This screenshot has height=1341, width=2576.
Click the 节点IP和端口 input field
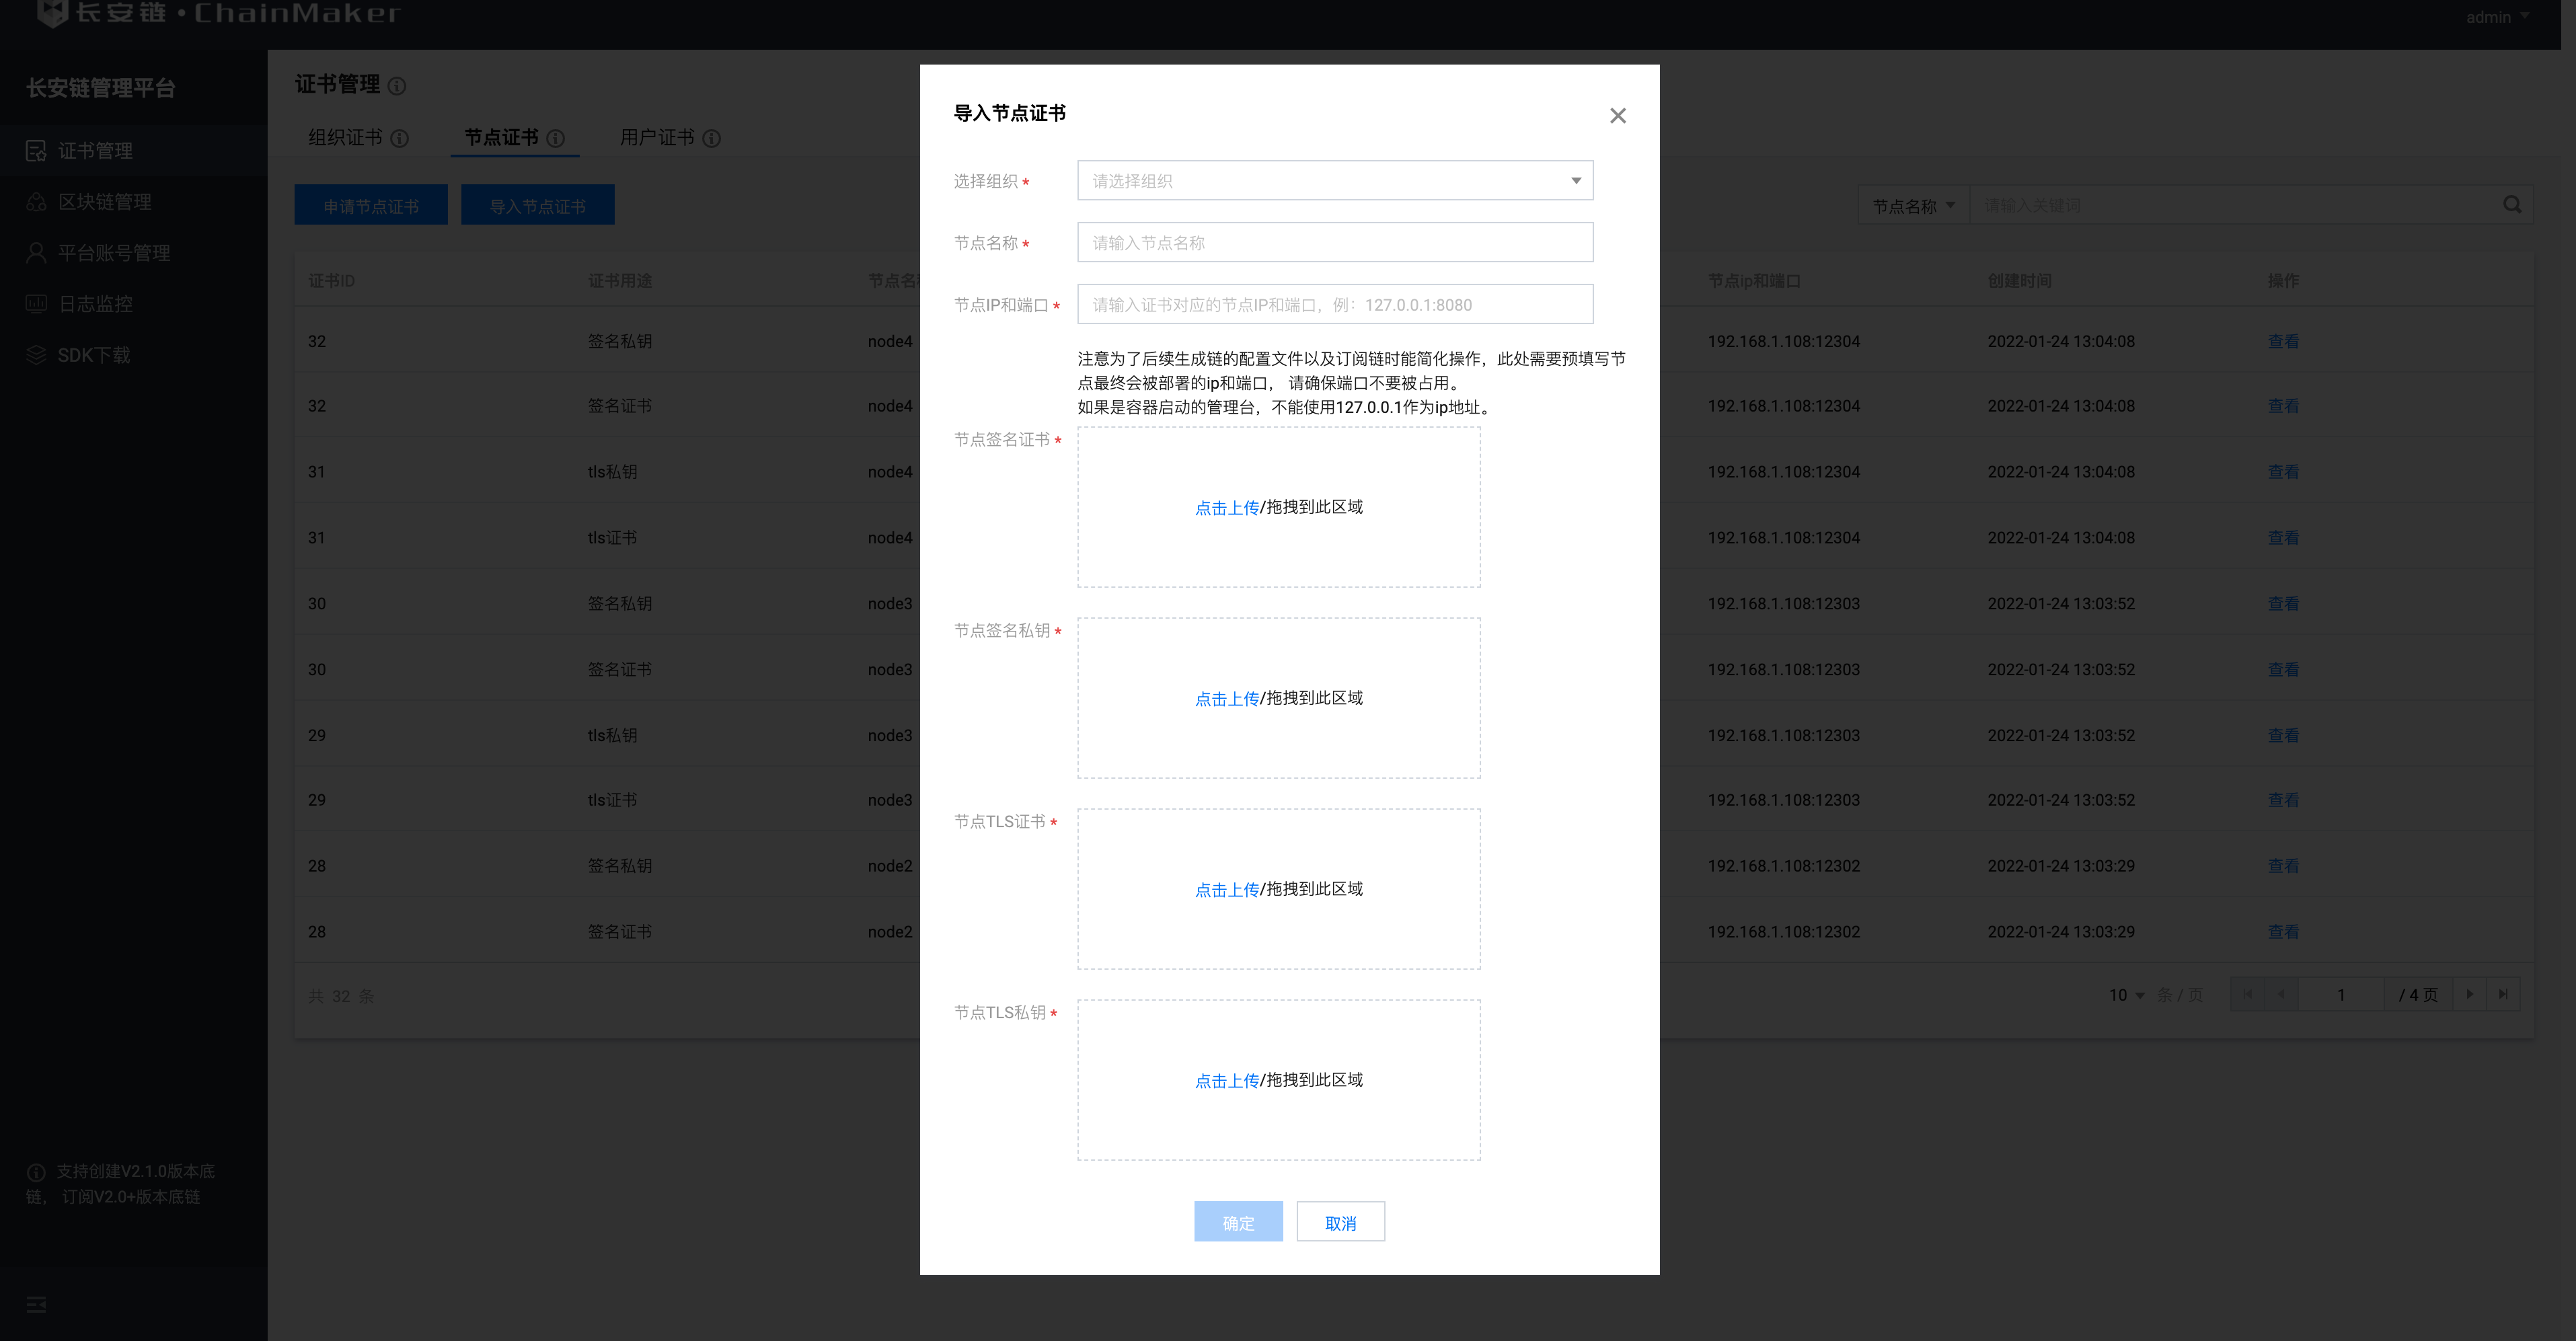(1335, 305)
